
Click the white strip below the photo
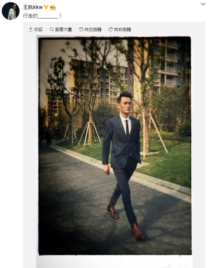tap(114, 262)
